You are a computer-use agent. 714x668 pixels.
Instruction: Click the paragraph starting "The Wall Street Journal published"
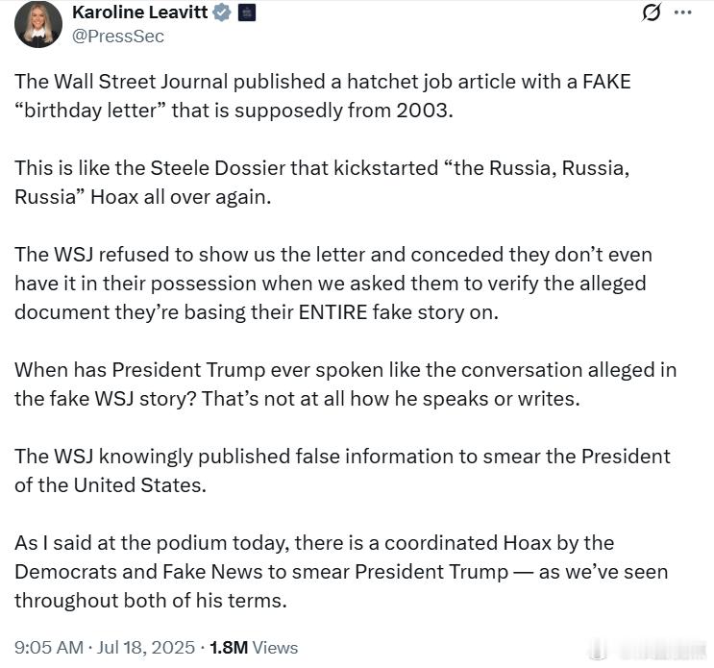[x=323, y=96]
